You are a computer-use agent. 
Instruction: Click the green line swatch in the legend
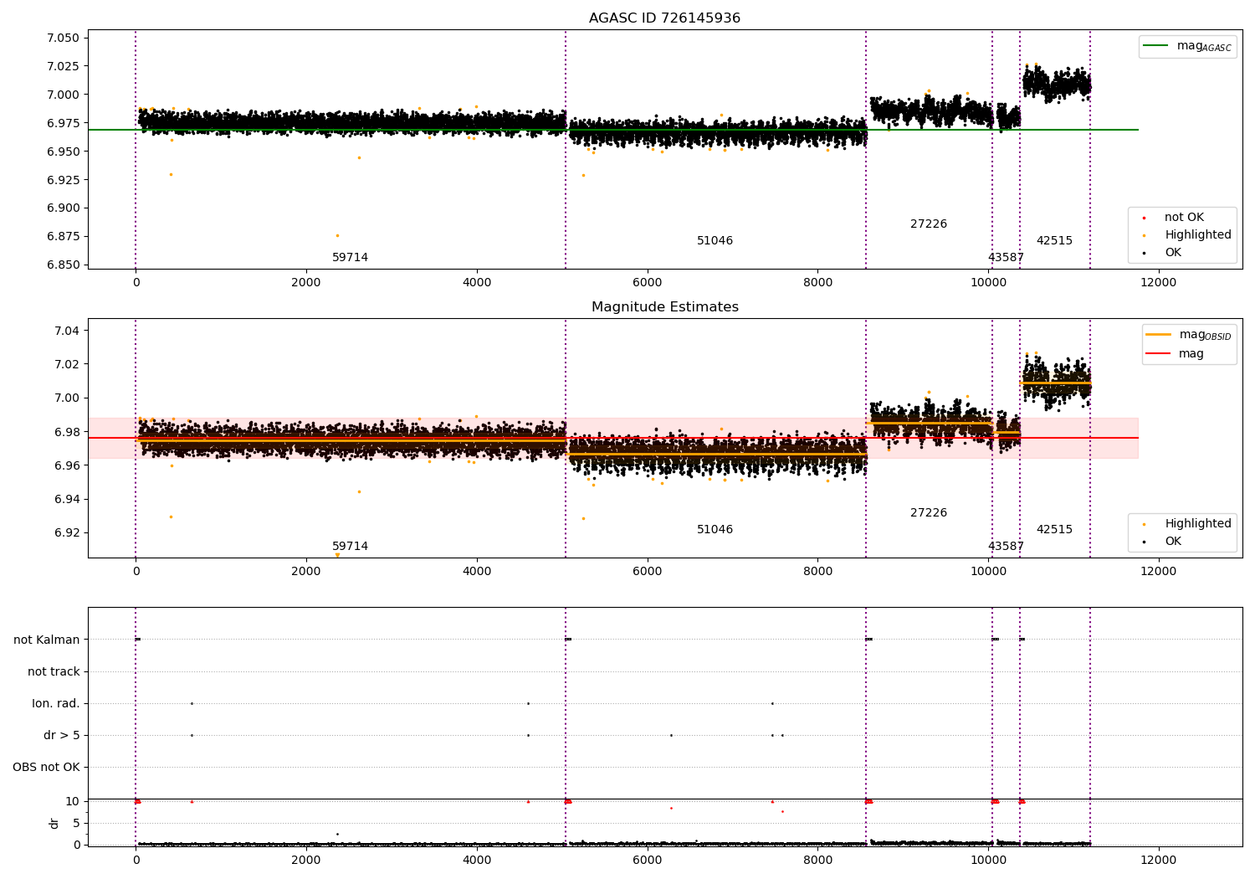pyautogui.click(x=1155, y=46)
